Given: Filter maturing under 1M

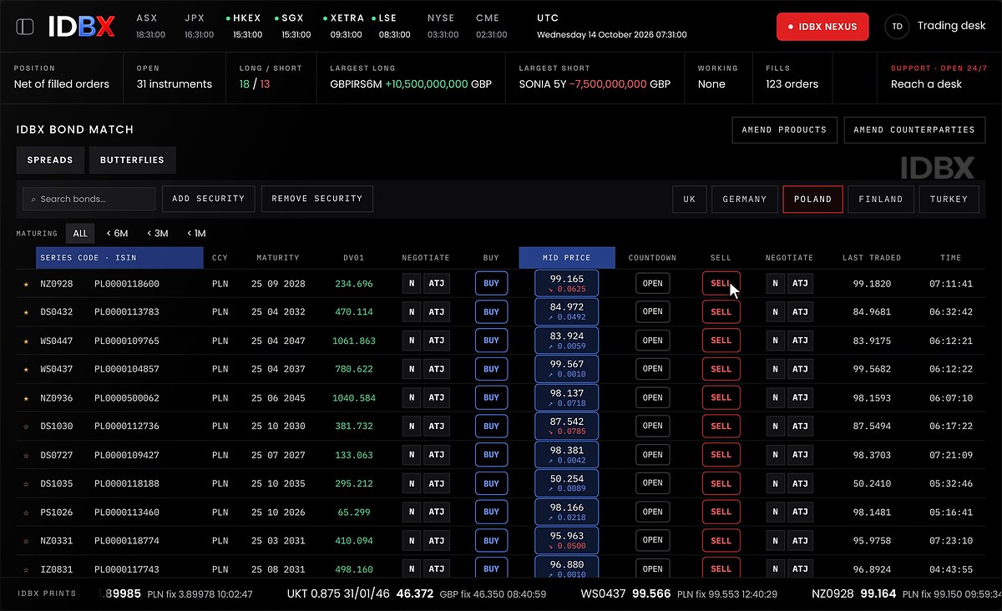Looking at the screenshot, I should [x=196, y=234].
